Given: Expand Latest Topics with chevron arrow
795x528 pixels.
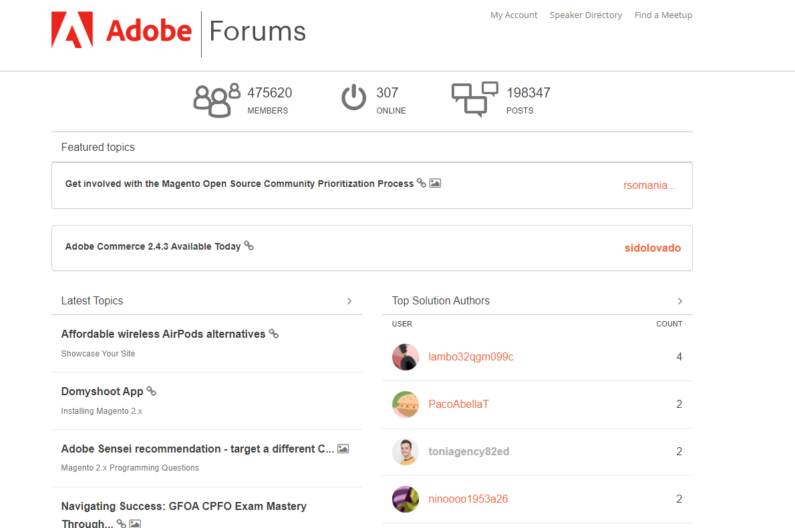Looking at the screenshot, I should coord(349,301).
